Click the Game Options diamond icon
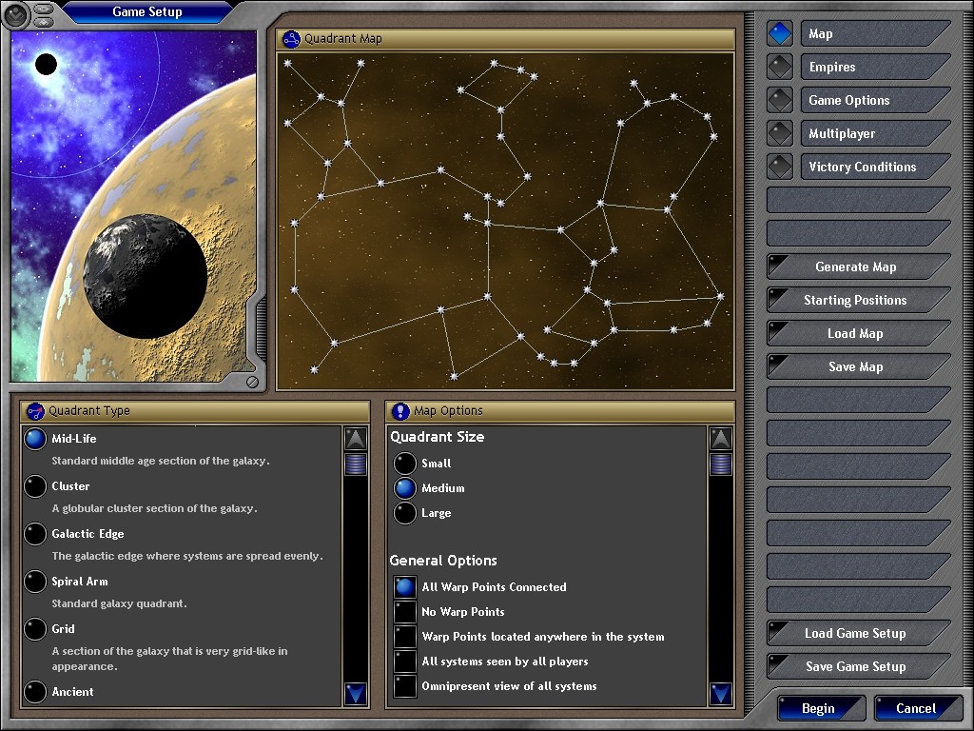The width and height of the screenshot is (974, 731). 780,101
